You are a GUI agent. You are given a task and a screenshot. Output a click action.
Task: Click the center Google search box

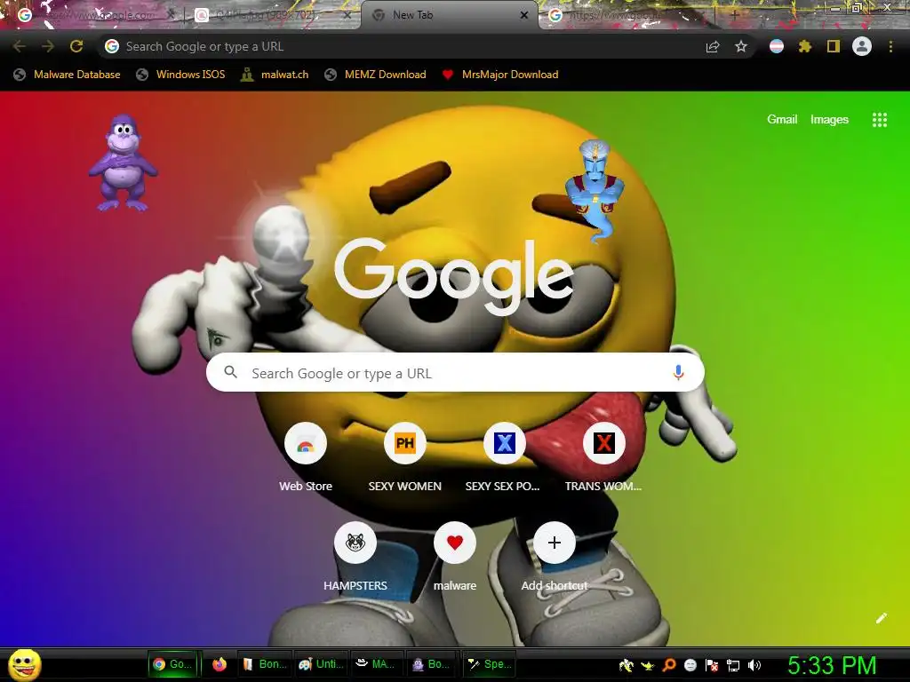point(455,372)
